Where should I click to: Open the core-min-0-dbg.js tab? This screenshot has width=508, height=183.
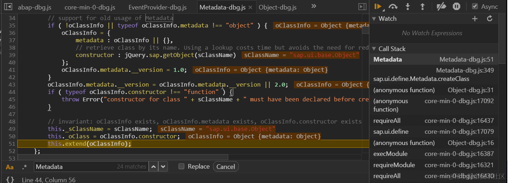(90, 7)
